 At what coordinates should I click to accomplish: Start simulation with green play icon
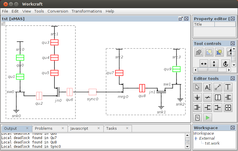(208, 117)
